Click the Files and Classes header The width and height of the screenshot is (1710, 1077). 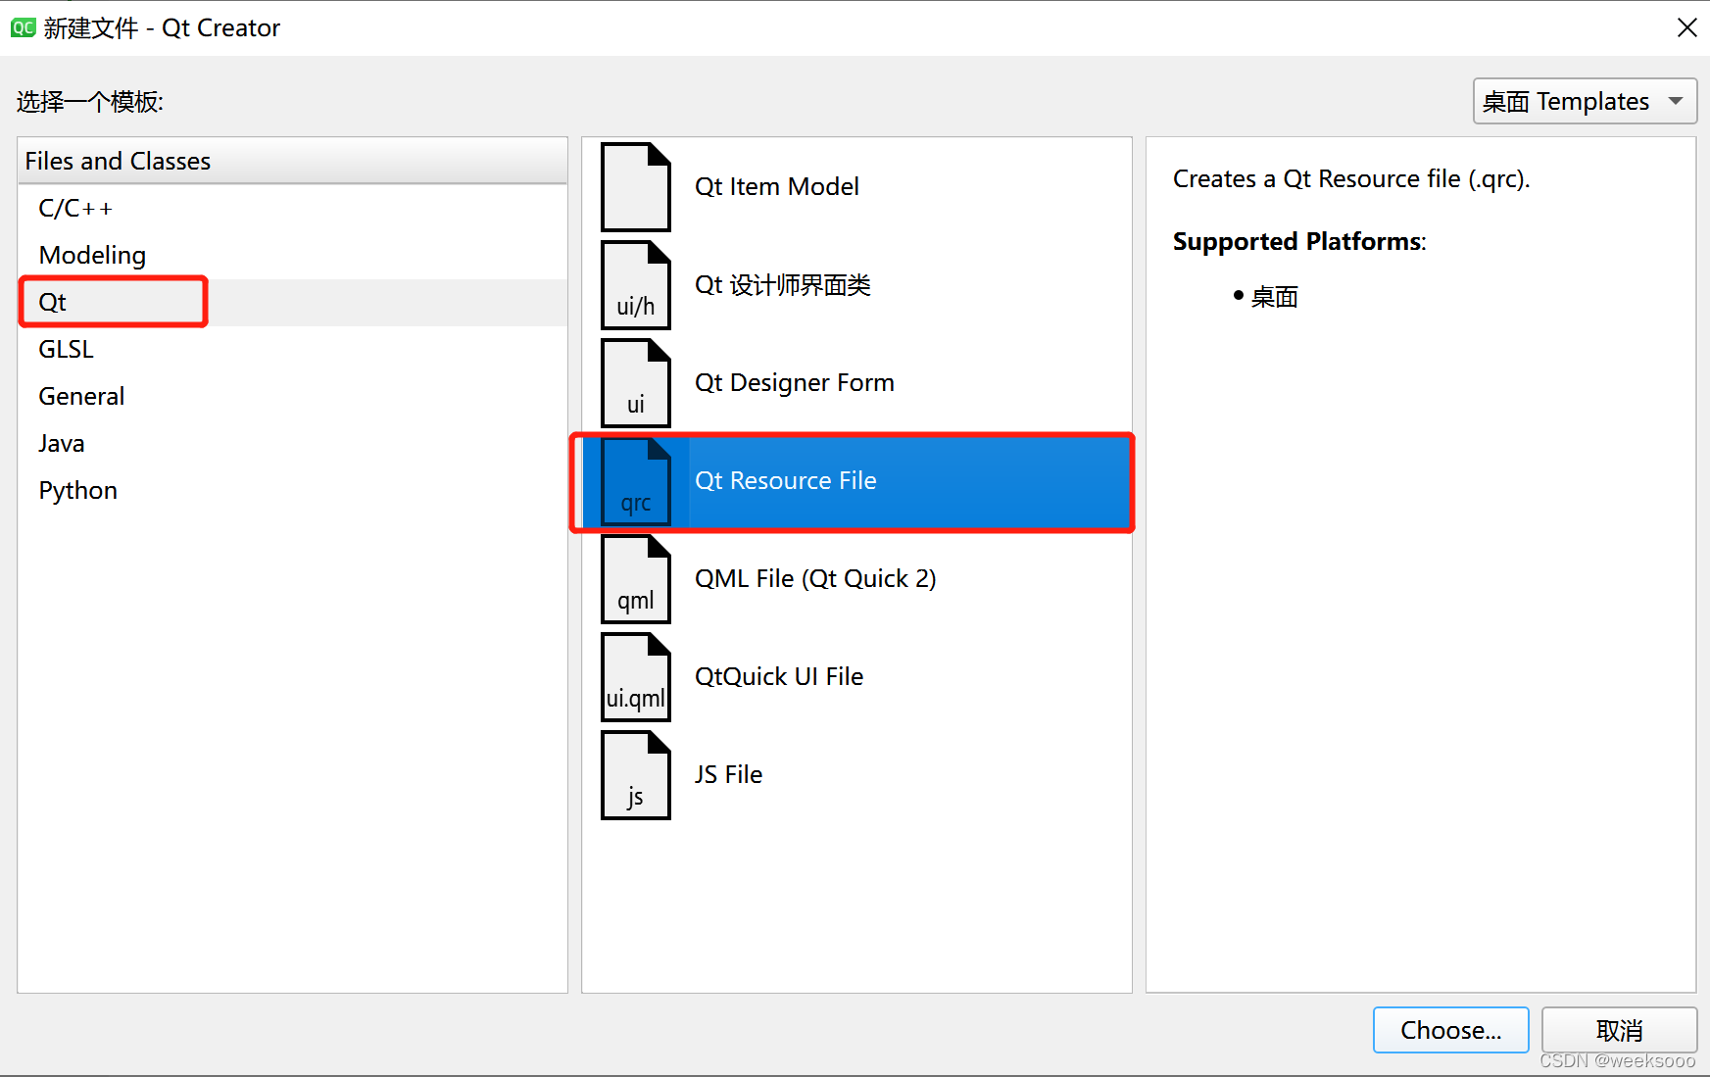[x=292, y=161]
